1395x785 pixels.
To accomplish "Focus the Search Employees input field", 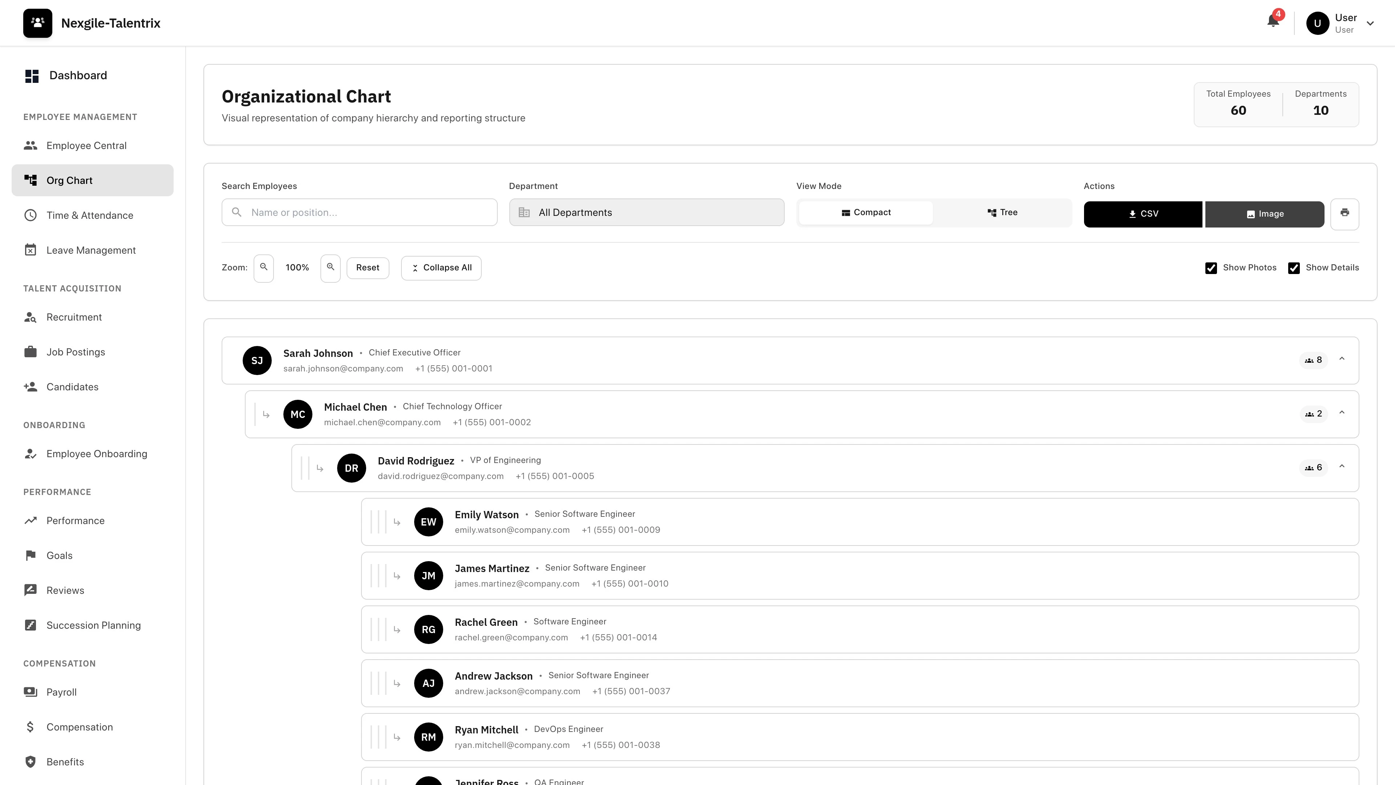I will tap(360, 212).
